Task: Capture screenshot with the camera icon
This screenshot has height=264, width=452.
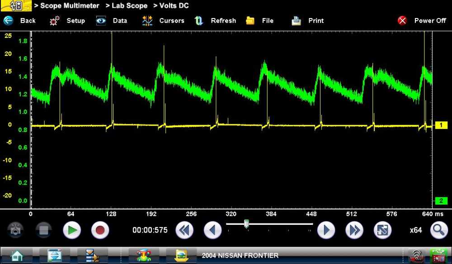Action: pos(15,230)
